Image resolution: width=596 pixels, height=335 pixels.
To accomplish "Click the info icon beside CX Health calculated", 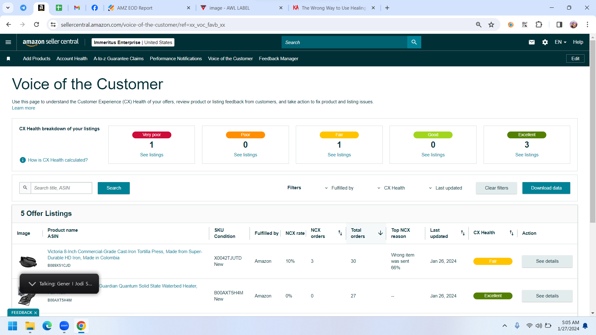I will click(23, 160).
